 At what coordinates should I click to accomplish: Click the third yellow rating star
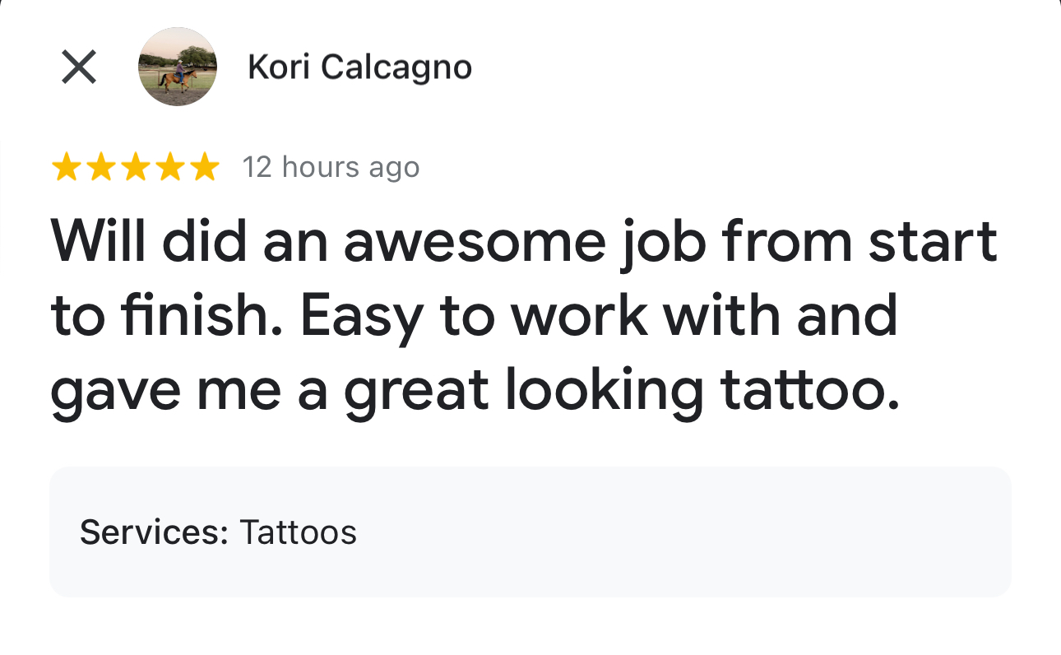click(135, 168)
